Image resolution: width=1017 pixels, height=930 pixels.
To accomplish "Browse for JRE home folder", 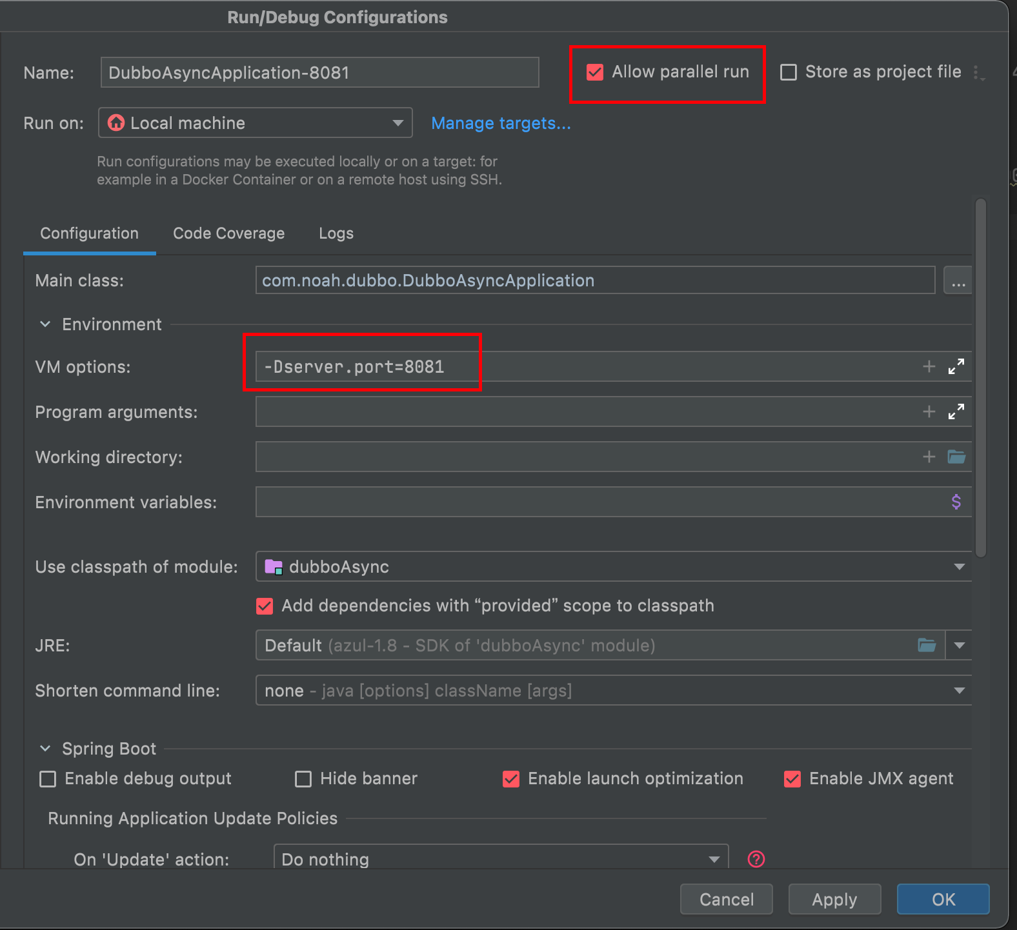I will [927, 645].
